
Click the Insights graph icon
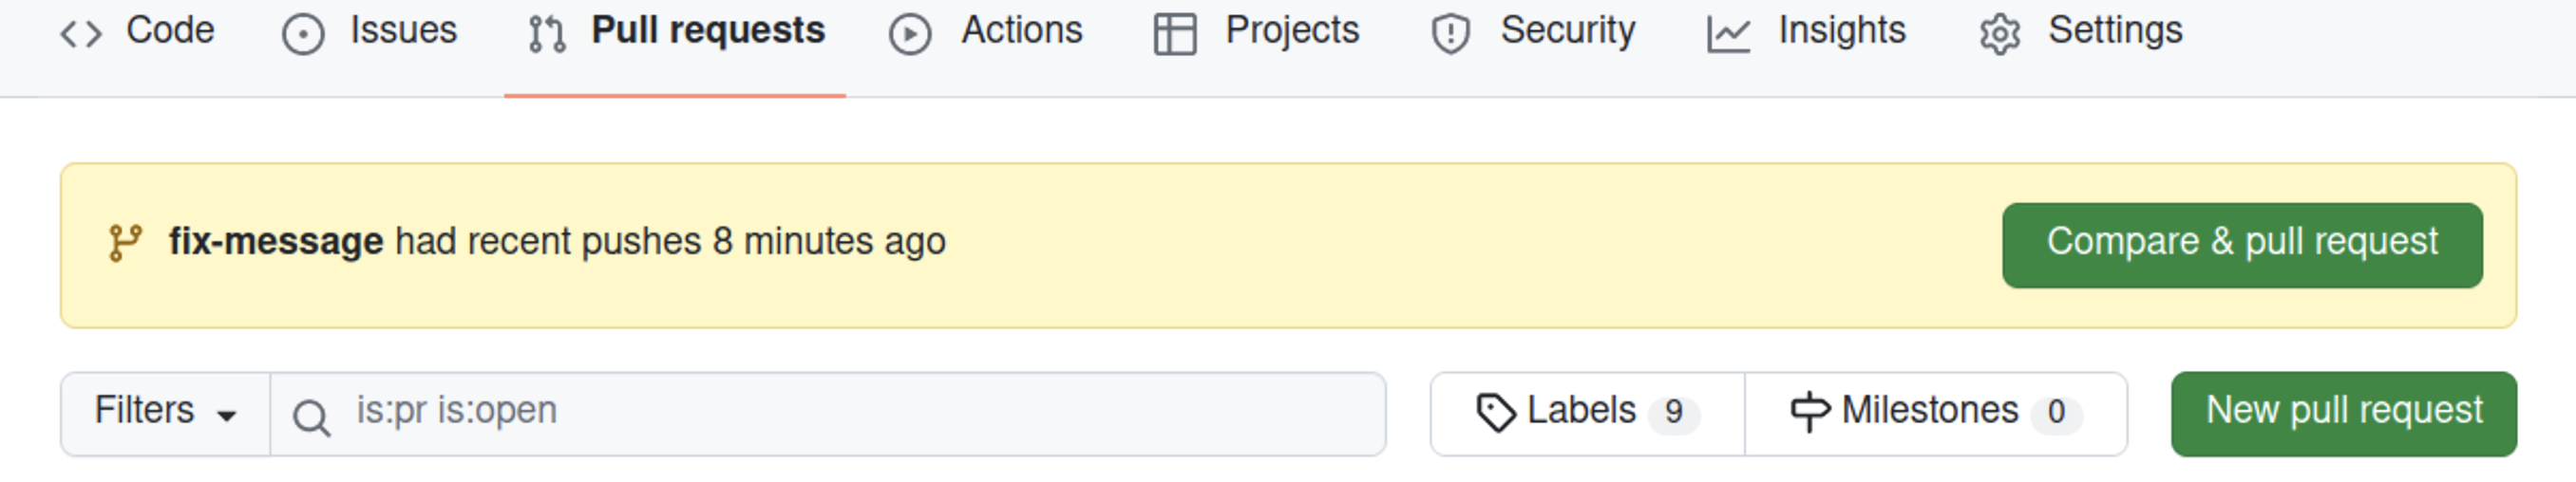click(1728, 33)
